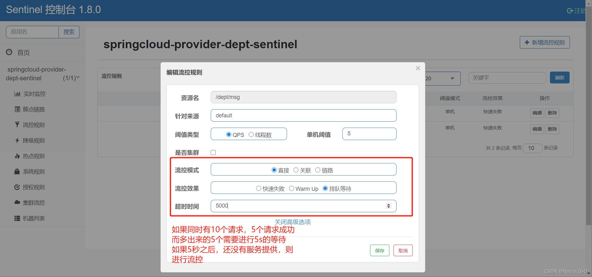Click the plus icon on 新增流控规则
The height and width of the screenshot is (277, 592).
tap(527, 42)
